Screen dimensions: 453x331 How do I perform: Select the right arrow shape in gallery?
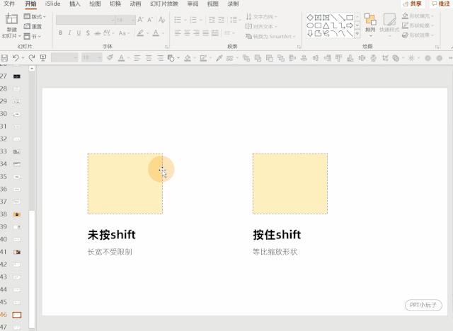350,25
